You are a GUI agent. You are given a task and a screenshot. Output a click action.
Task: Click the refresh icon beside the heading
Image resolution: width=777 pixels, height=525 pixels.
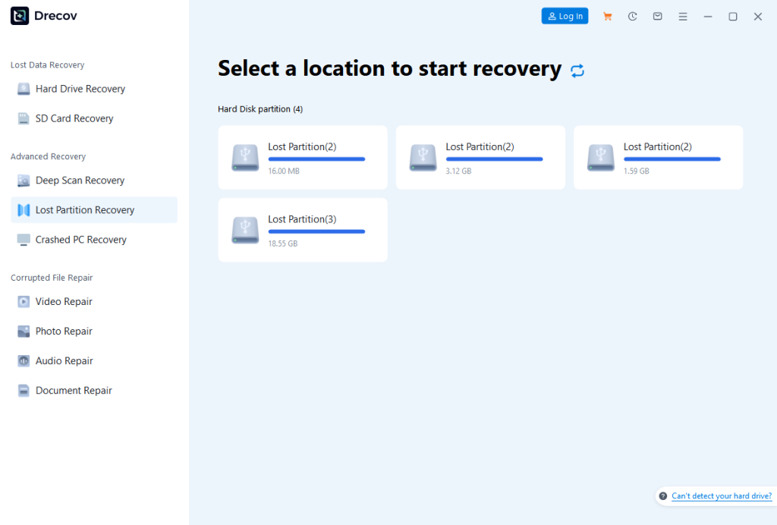point(577,71)
